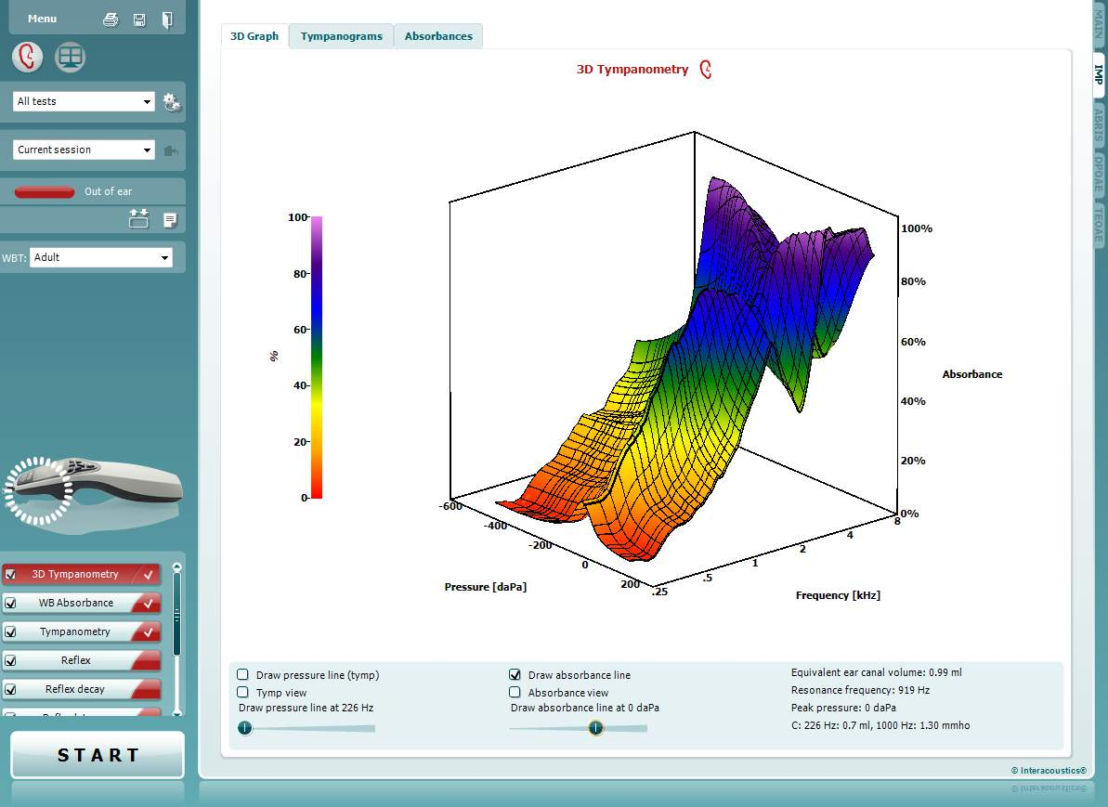
Task: Click the Interacoustics copyright link
Action: (1049, 770)
